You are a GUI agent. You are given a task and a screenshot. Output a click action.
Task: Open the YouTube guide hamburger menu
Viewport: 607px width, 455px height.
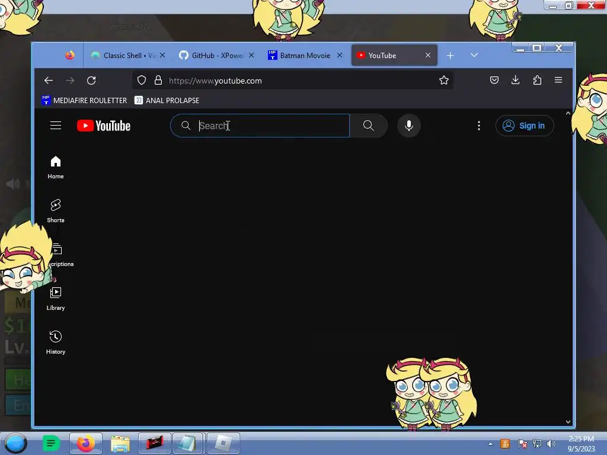[x=56, y=126]
